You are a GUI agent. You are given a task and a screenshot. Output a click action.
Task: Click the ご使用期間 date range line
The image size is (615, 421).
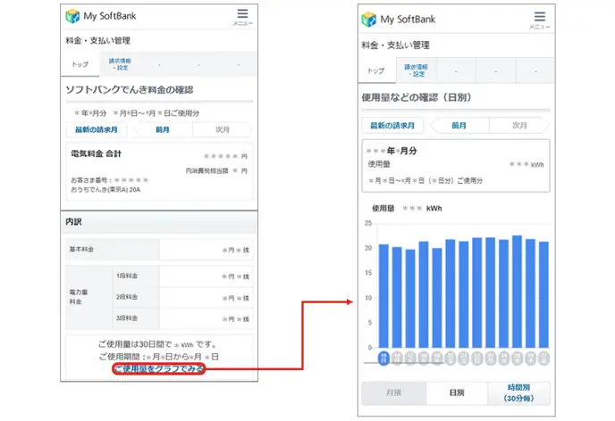point(159,357)
